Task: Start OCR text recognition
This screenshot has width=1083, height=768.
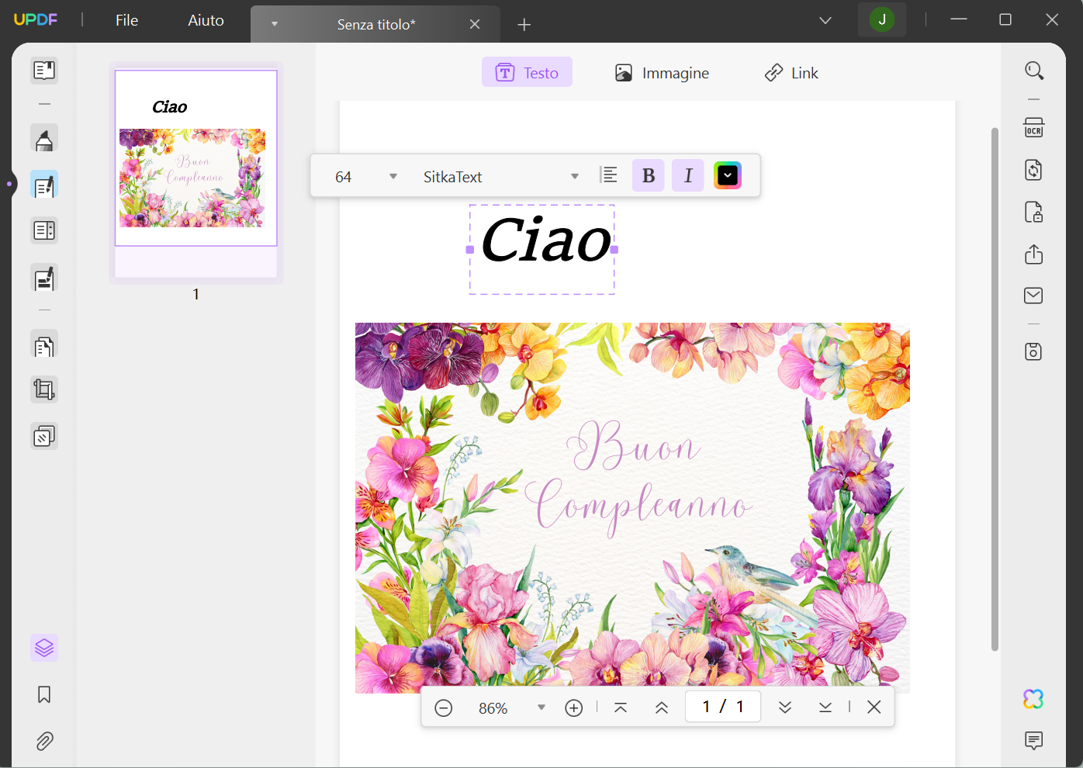Action: 1033,126
